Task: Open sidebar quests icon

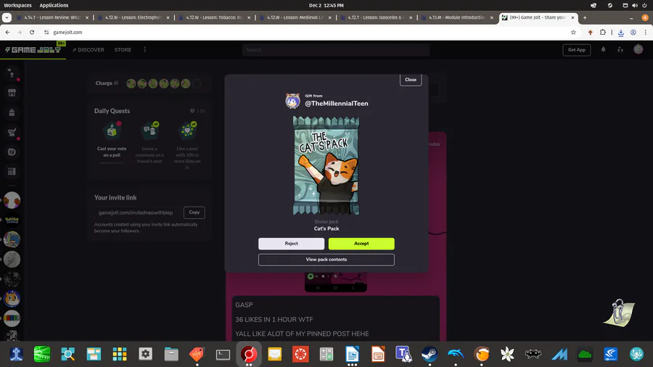Action: (12, 132)
